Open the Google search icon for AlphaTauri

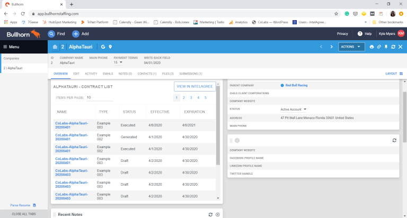coord(103,47)
